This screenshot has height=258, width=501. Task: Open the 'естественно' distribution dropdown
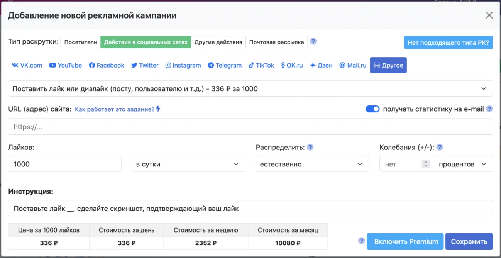coord(312,164)
